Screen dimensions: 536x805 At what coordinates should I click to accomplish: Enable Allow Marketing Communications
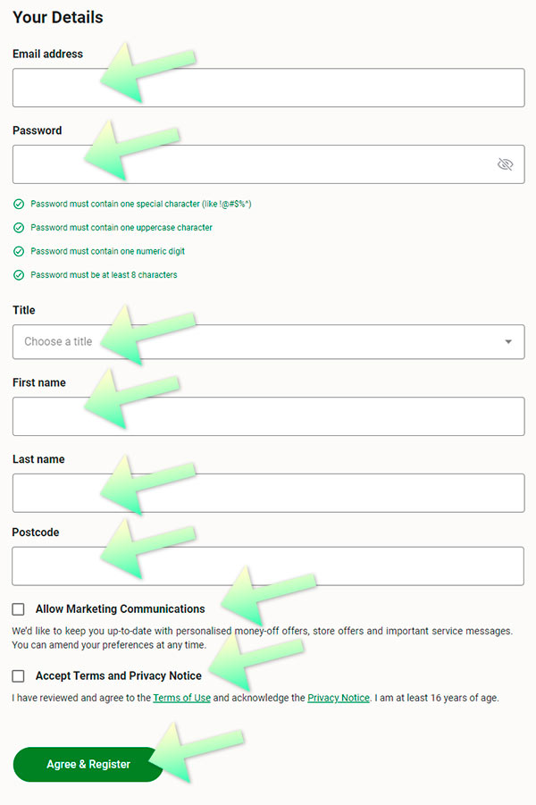[17, 608]
